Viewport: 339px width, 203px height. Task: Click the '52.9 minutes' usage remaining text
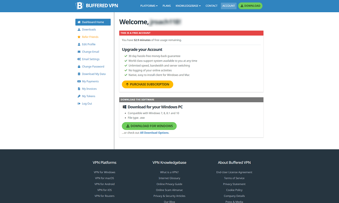point(142,40)
